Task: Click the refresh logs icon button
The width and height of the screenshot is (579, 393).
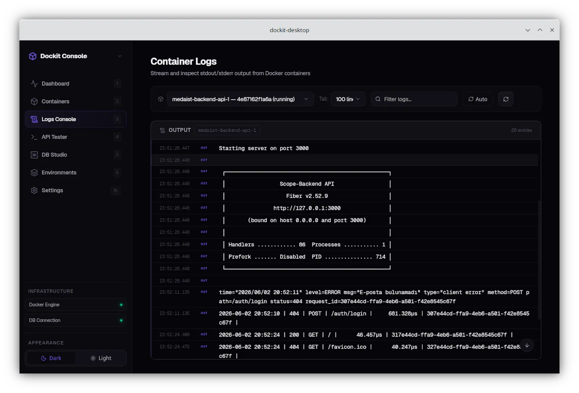Action: click(506, 99)
